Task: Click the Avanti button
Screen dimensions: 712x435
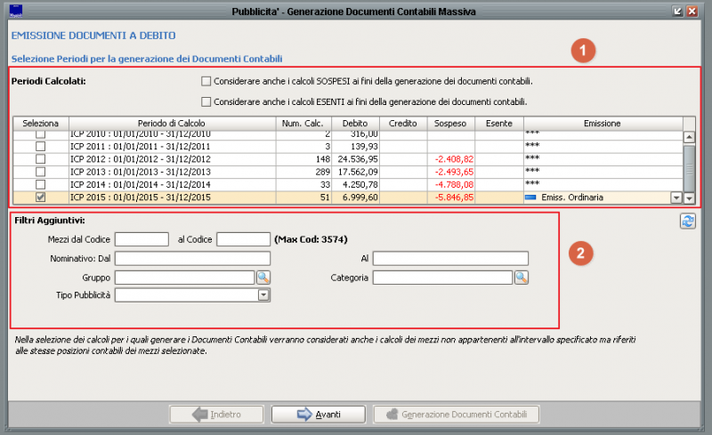Action: coord(318,414)
